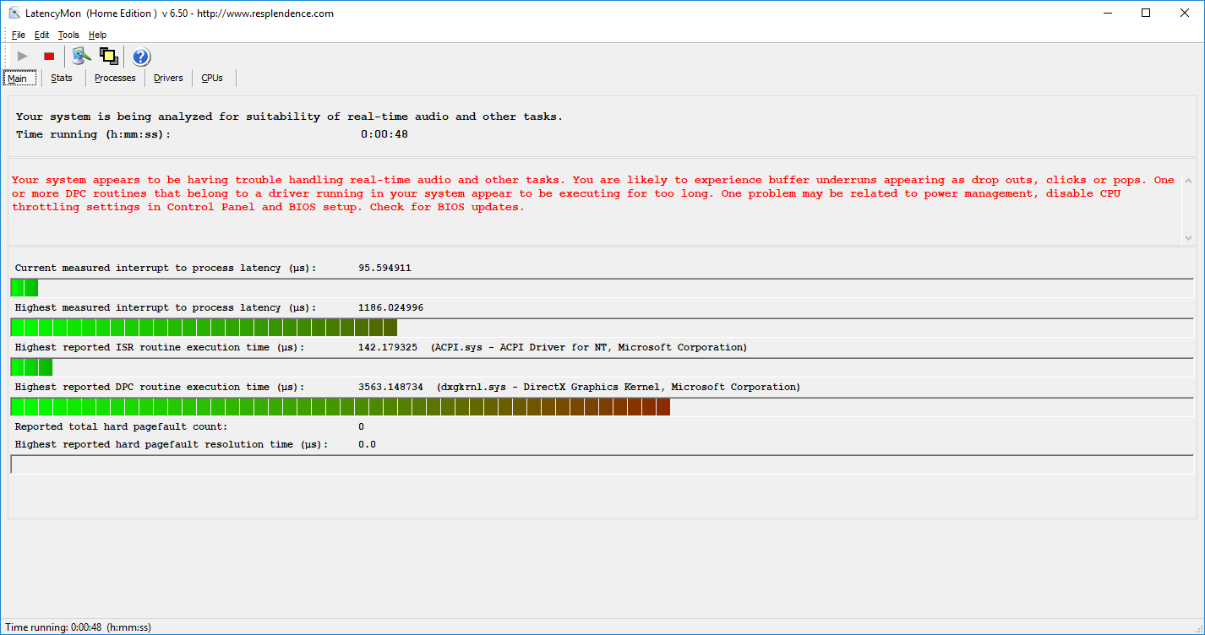Click the highest DPC routine execution time bar
This screenshot has width=1205, height=635.
coord(602,407)
